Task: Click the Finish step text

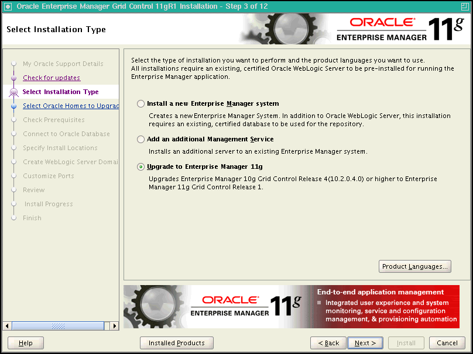Action: point(32,218)
